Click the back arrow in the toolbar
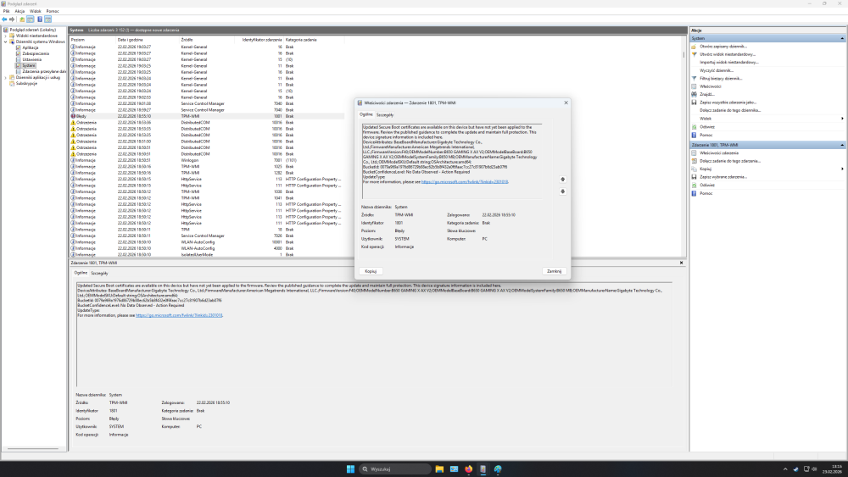 point(5,19)
